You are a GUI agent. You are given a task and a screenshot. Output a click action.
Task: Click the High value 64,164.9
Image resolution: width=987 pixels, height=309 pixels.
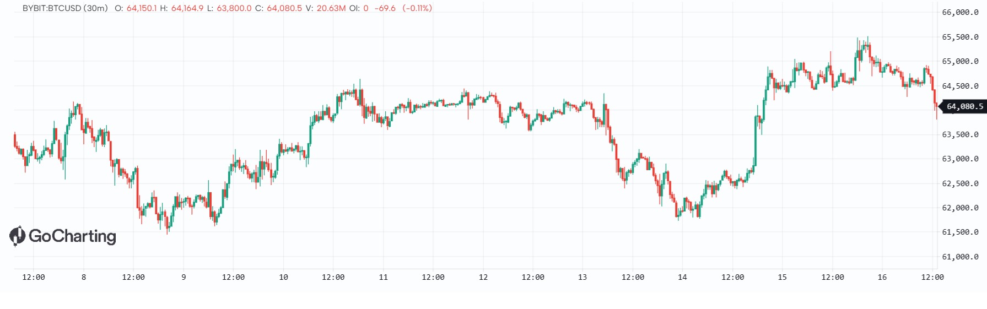click(187, 8)
